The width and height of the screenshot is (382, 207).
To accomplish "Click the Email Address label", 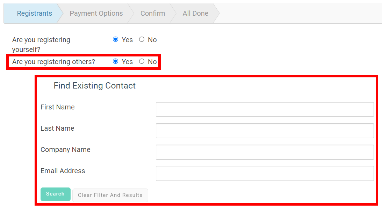I will point(63,171).
